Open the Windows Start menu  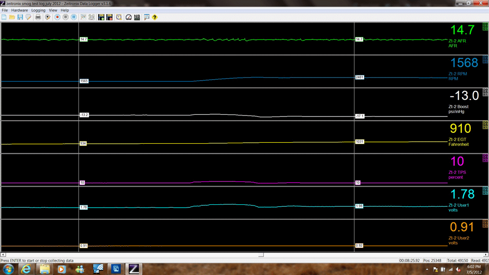click(x=8, y=269)
